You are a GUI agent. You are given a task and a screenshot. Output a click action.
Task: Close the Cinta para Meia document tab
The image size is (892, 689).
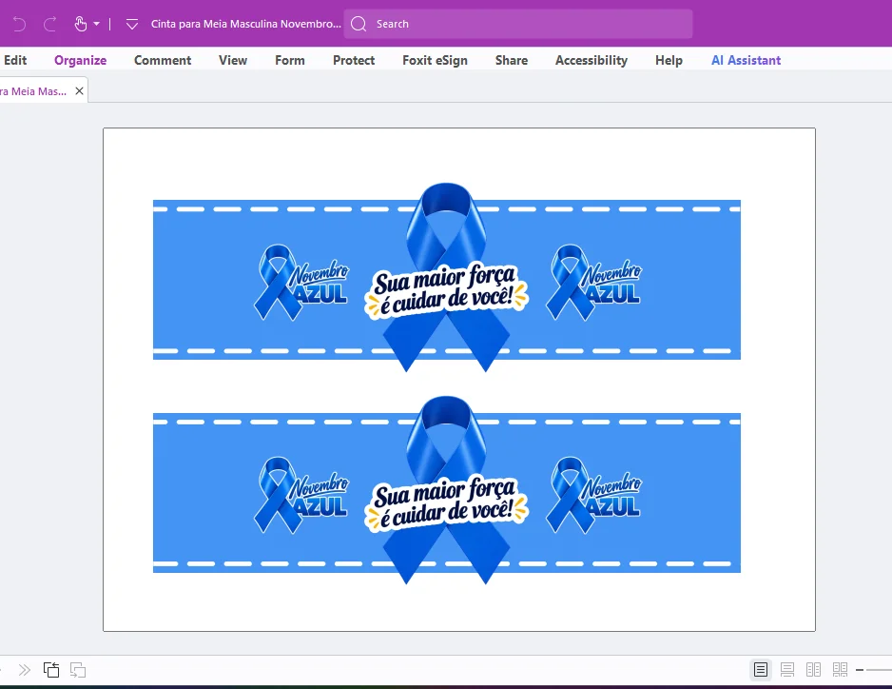(x=80, y=91)
